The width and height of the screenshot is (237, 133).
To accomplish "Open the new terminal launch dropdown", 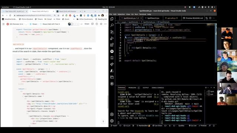I will tap(208, 88).
